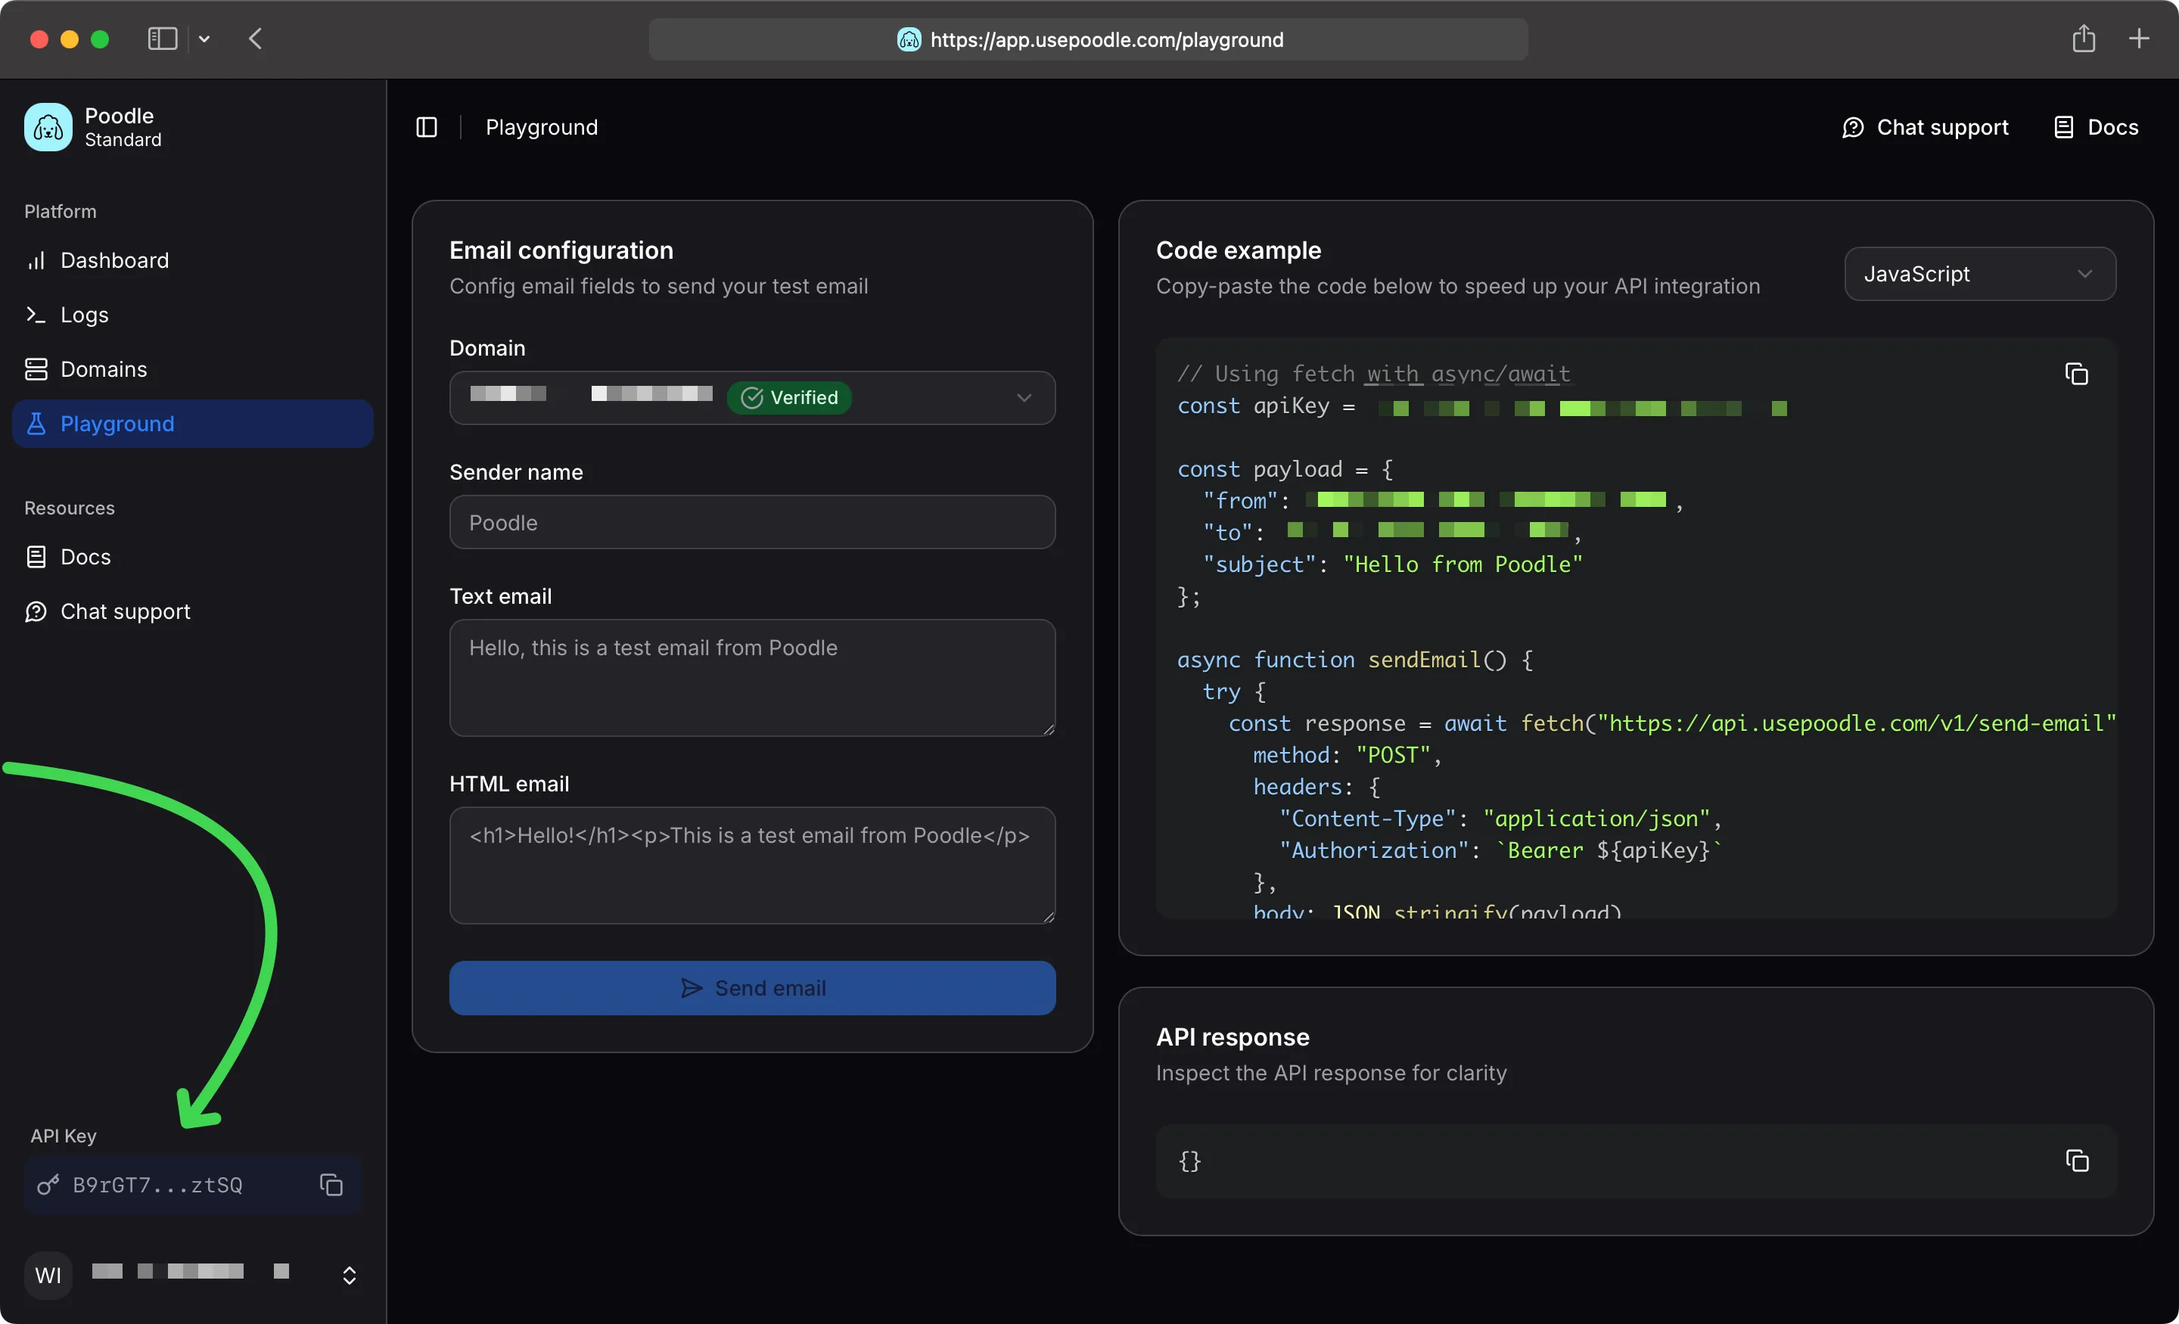Select the Logs terminal icon
Viewport: 2179px width, 1324px height.
(36, 315)
